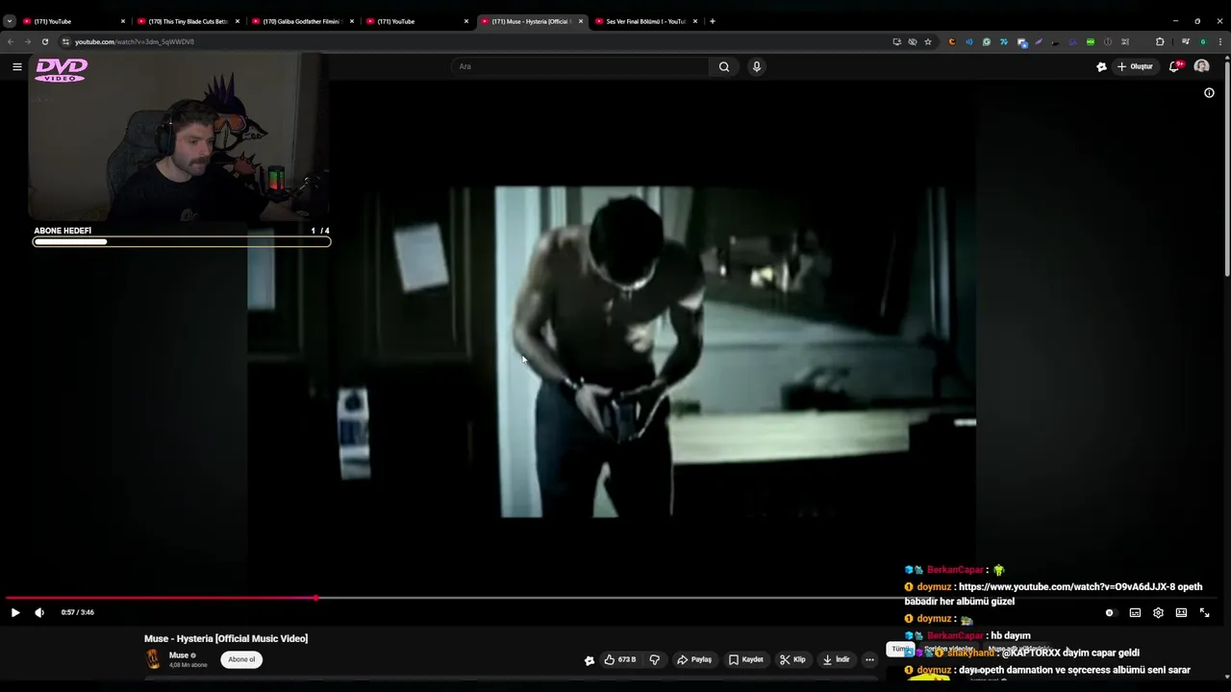
Task: Click the video info card icon
Action: point(1209,93)
